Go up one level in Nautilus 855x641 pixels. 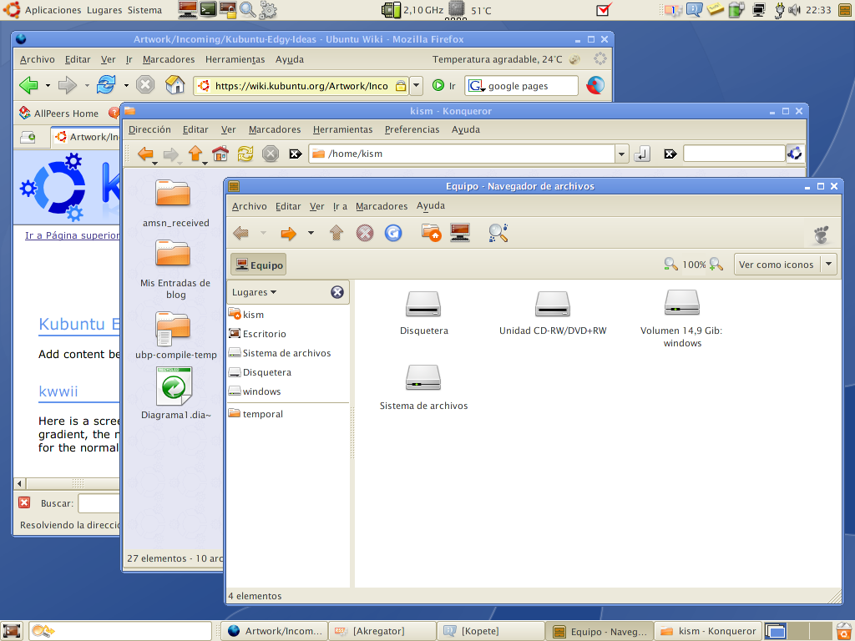click(336, 234)
